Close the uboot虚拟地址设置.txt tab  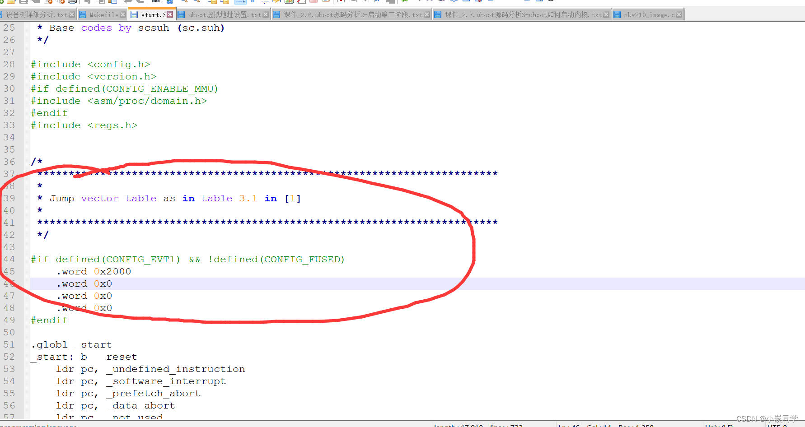(266, 15)
